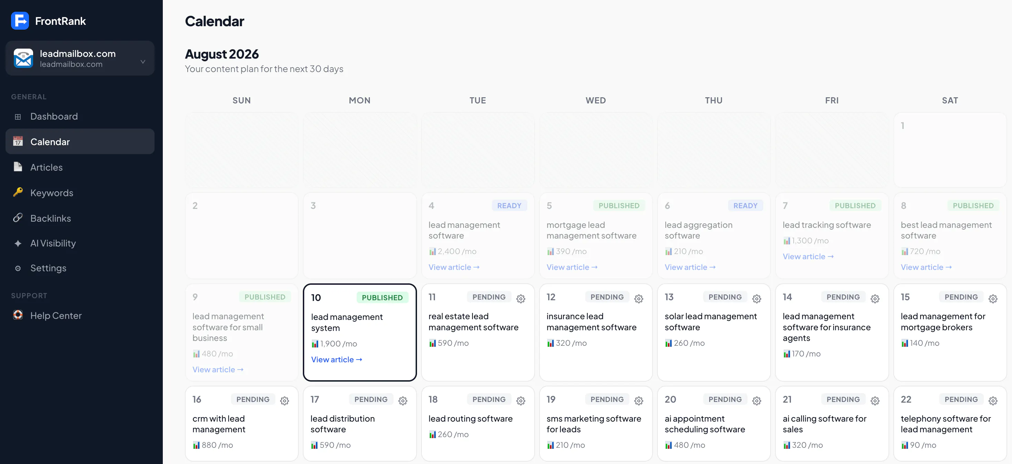This screenshot has width=1012, height=464.
Task: Open settings gear for August 20
Action: 756,401
